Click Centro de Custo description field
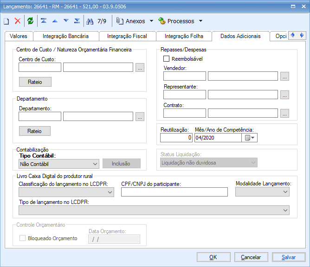 pos(98,67)
